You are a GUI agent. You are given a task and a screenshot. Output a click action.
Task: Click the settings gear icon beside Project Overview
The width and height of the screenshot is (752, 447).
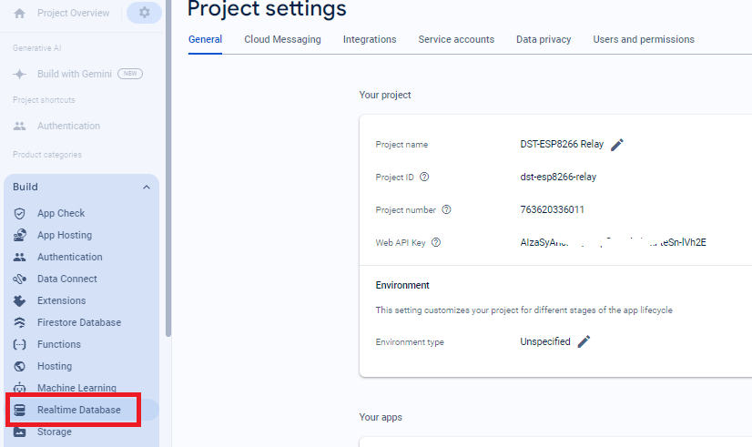[x=144, y=13]
